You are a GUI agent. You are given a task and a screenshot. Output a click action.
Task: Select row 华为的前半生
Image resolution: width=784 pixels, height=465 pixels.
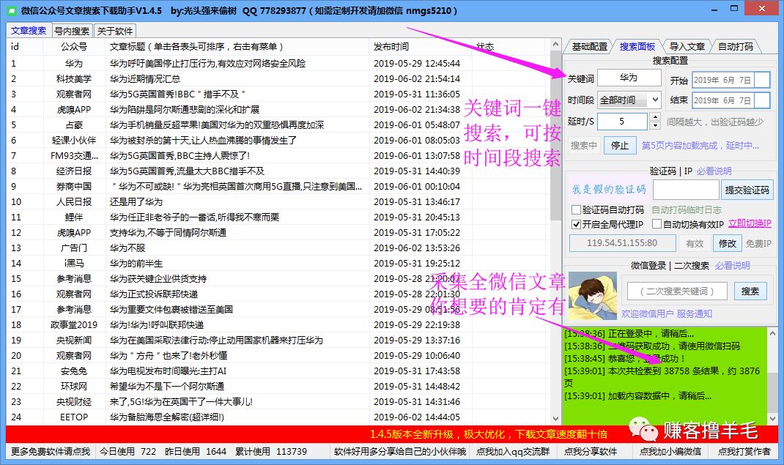click(x=278, y=263)
